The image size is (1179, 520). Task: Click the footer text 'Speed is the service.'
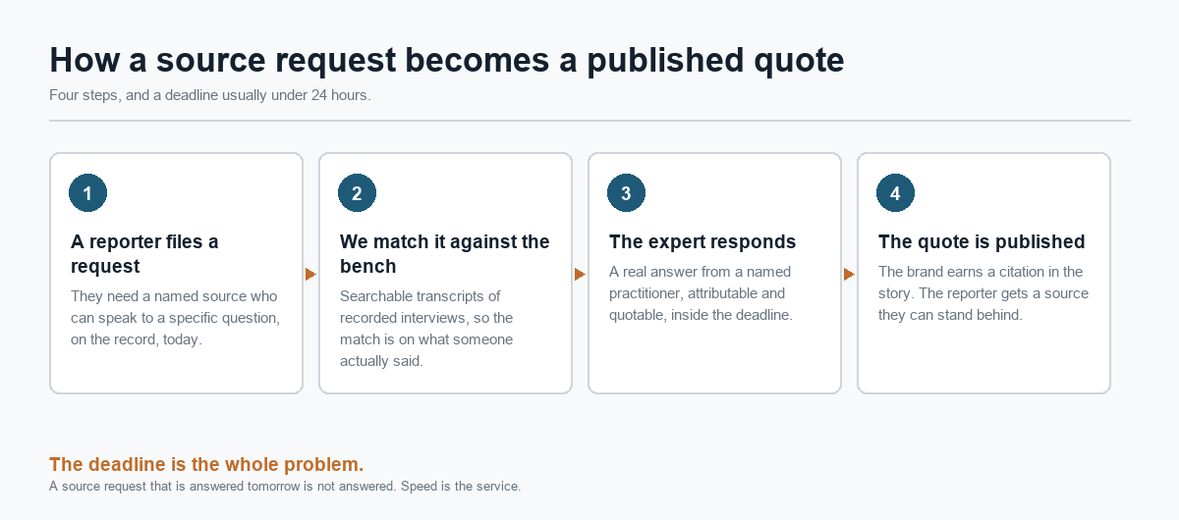pyautogui.click(x=461, y=486)
